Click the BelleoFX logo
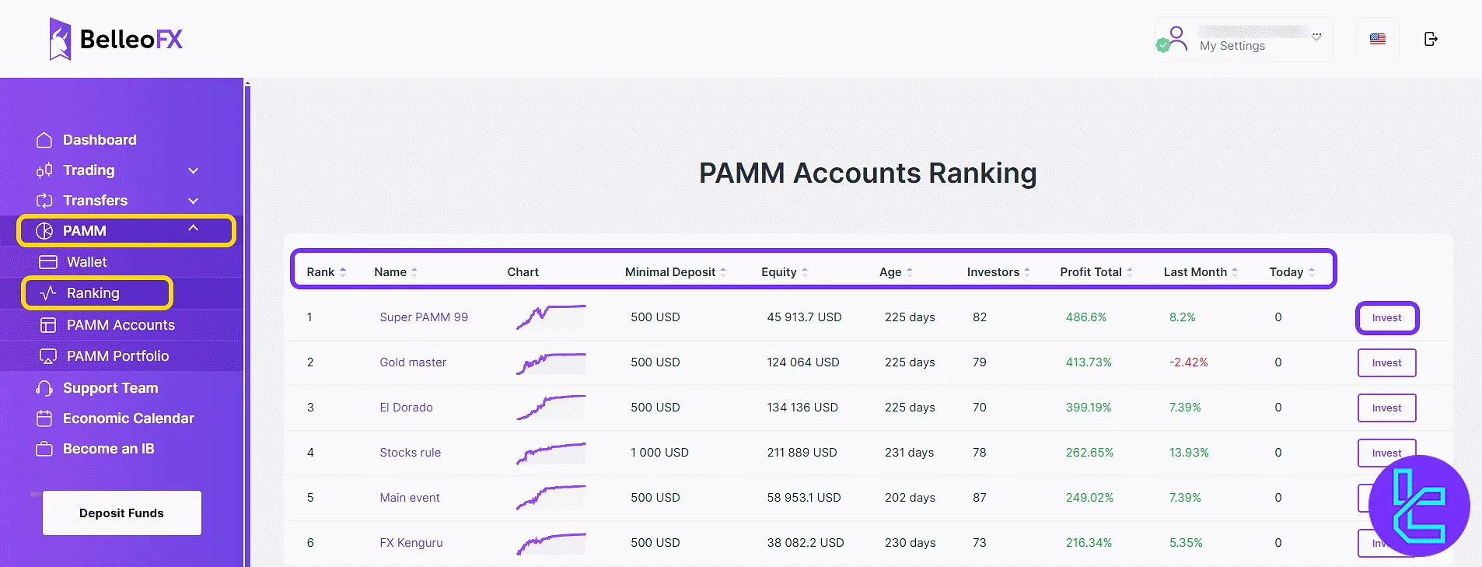 (116, 39)
